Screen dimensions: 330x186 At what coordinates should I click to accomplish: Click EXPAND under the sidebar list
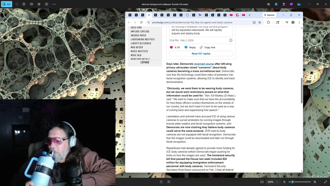tap(145, 62)
